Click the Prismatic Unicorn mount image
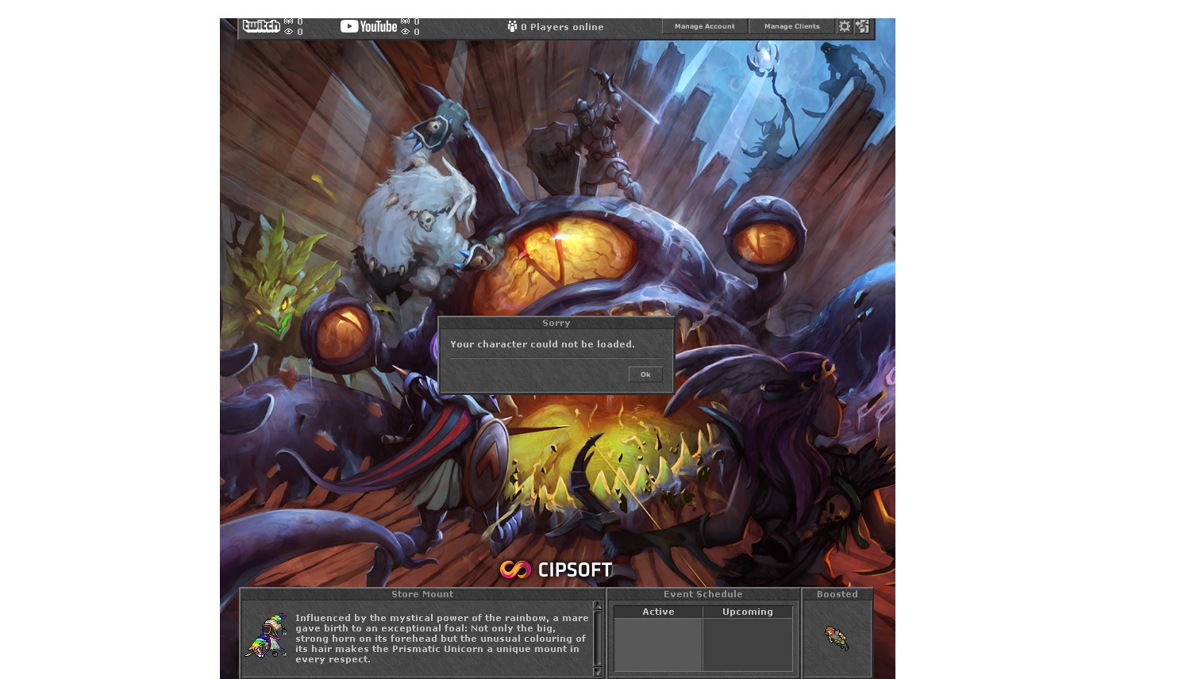 pyautogui.click(x=267, y=635)
